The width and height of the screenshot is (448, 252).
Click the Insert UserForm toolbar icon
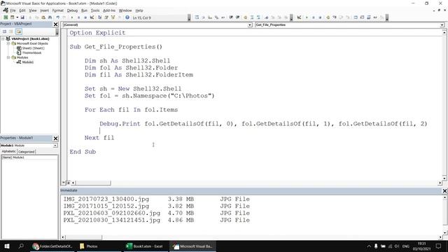12,17
